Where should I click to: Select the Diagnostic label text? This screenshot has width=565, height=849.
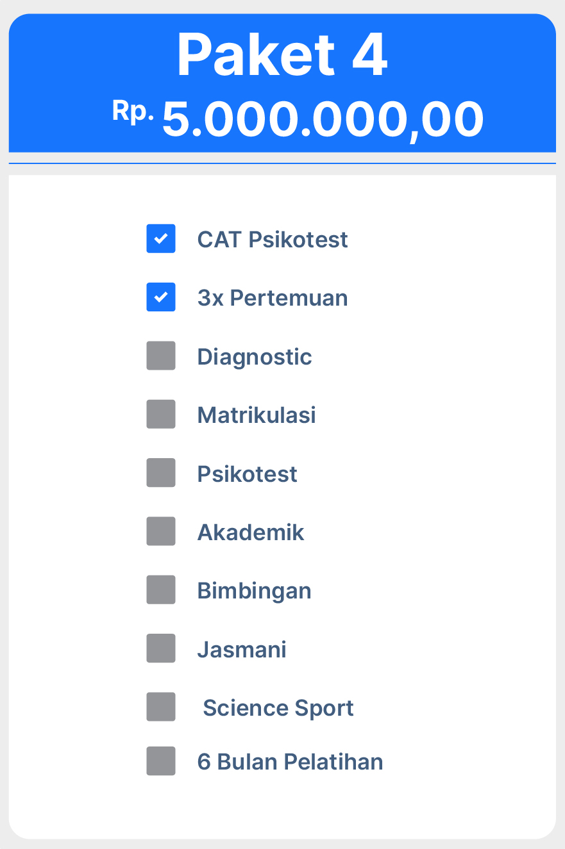(255, 357)
